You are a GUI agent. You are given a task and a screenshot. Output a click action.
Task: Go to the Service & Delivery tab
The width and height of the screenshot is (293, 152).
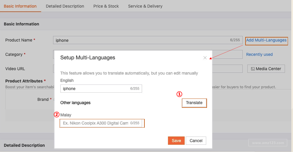(145, 6)
